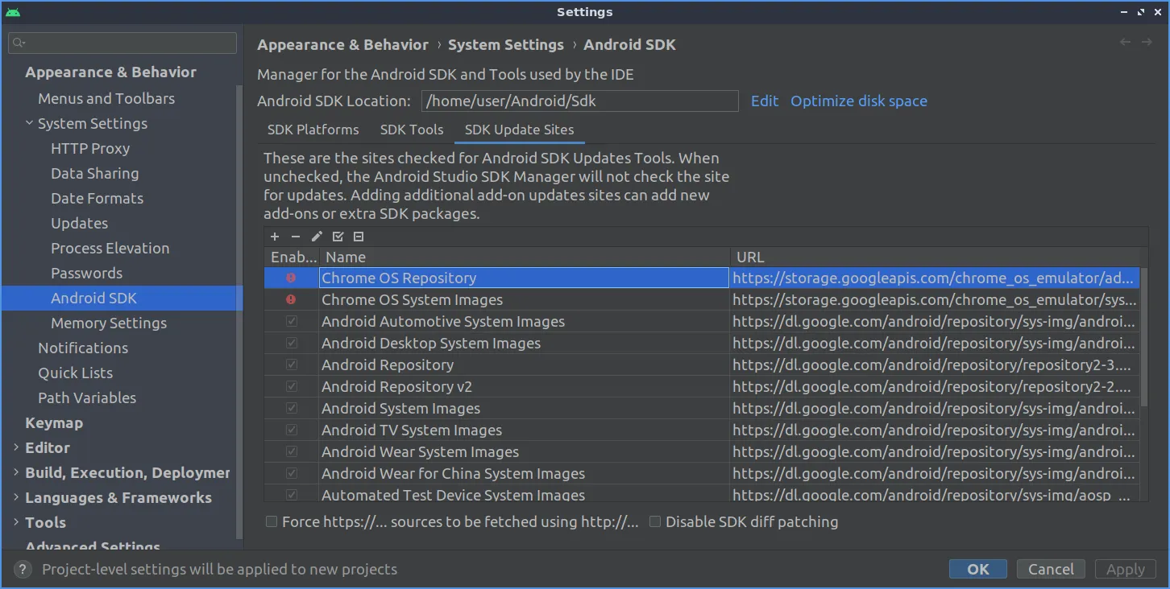The width and height of the screenshot is (1170, 589).
Task: Click the Select All checkmark toolbar icon
Action: pyautogui.click(x=338, y=237)
